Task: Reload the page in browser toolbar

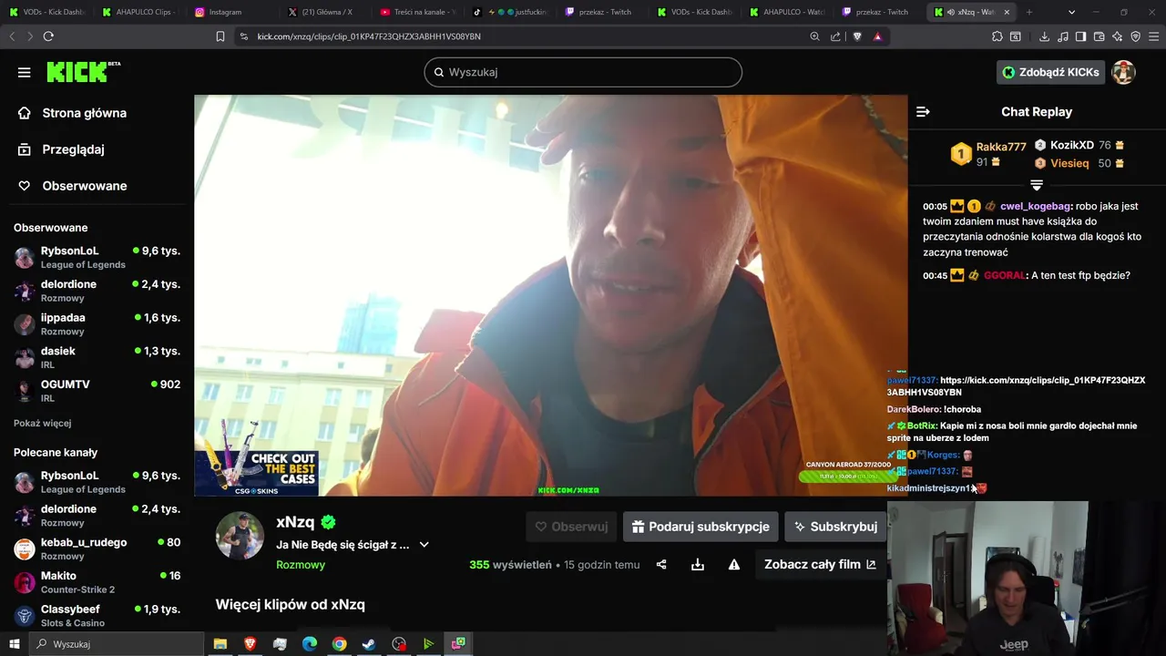Action: tap(48, 36)
